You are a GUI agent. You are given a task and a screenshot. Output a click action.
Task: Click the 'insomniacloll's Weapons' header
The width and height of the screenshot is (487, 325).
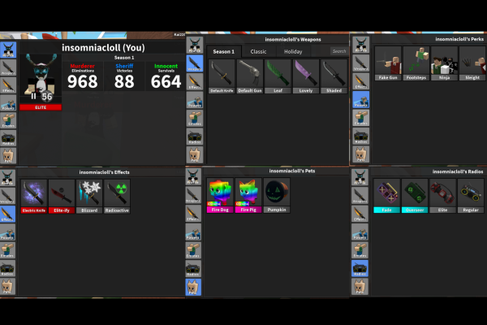pos(293,40)
